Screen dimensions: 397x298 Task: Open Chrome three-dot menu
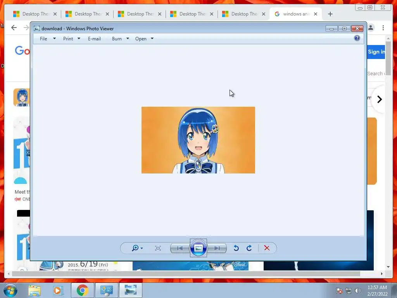pyautogui.click(x=383, y=28)
